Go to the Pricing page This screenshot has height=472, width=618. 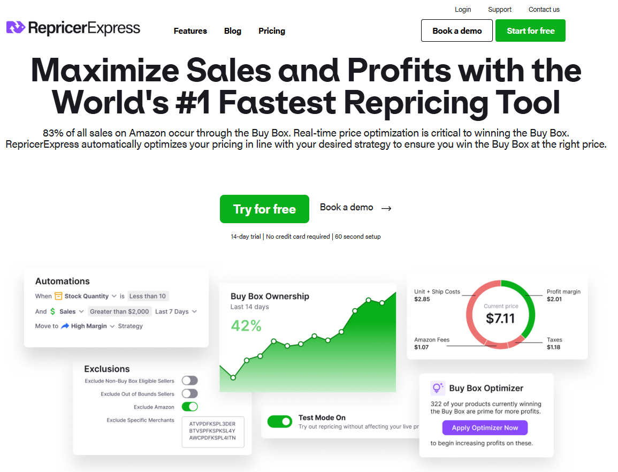272,31
